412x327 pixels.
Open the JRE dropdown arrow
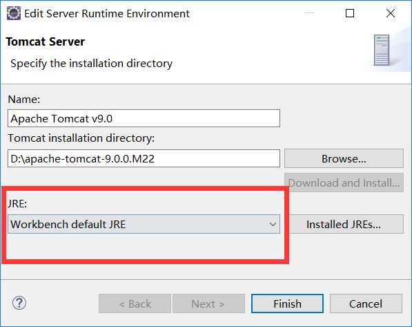pyautogui.click(x=273, y=224)
